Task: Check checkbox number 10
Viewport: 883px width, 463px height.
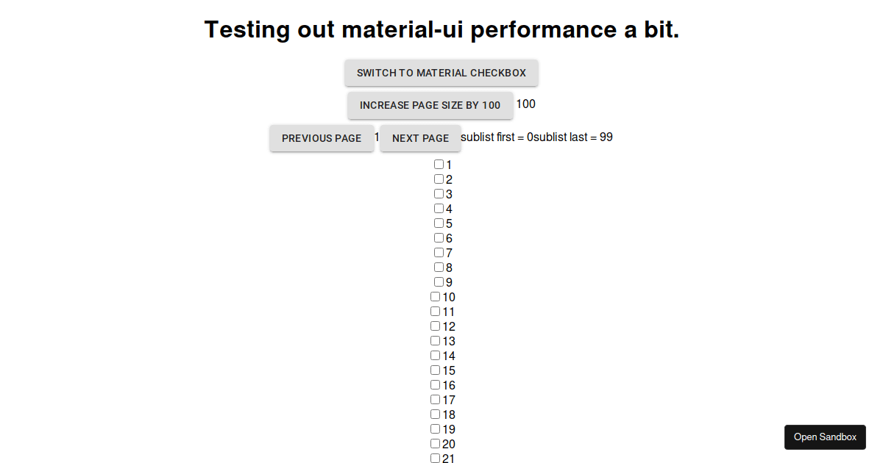Action: click(435, 296)
